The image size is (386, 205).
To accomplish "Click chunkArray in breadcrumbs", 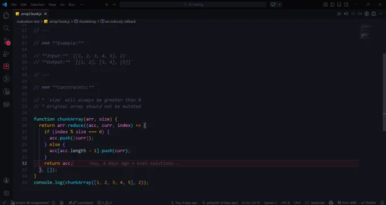I will (x=85, y=22).
